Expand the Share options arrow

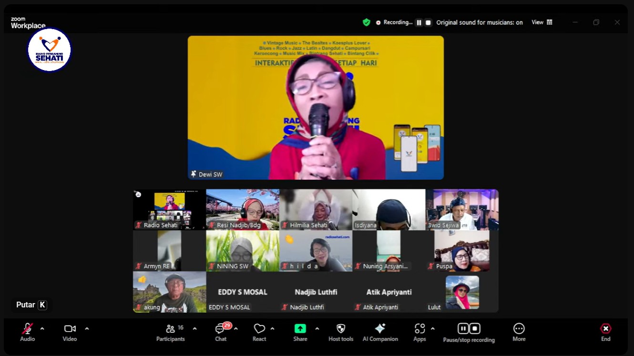pyautogui.click(x=317, y=328)
